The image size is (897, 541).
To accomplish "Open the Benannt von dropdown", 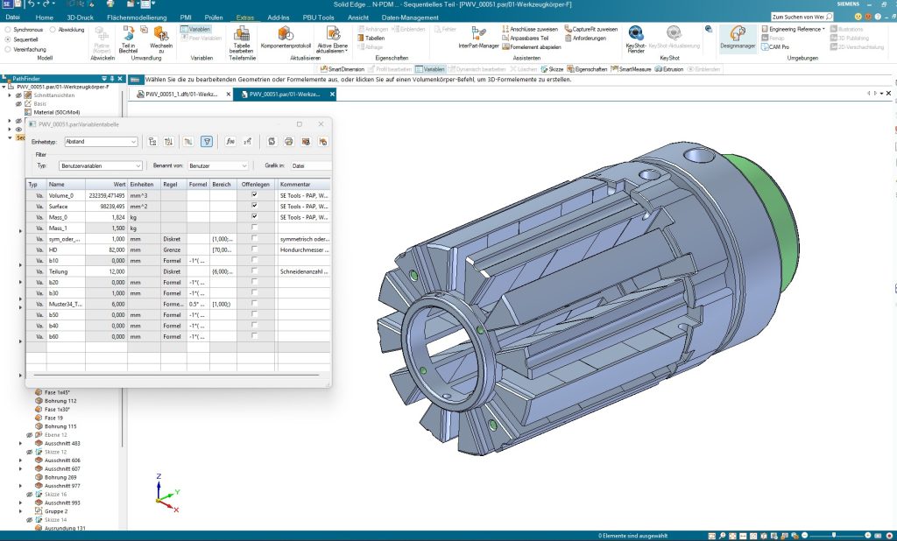I will (218, 165).
